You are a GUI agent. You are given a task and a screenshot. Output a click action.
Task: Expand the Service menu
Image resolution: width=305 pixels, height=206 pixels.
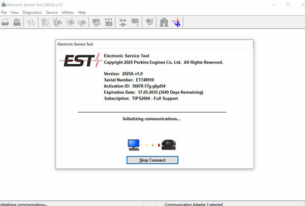click(51, 12)
